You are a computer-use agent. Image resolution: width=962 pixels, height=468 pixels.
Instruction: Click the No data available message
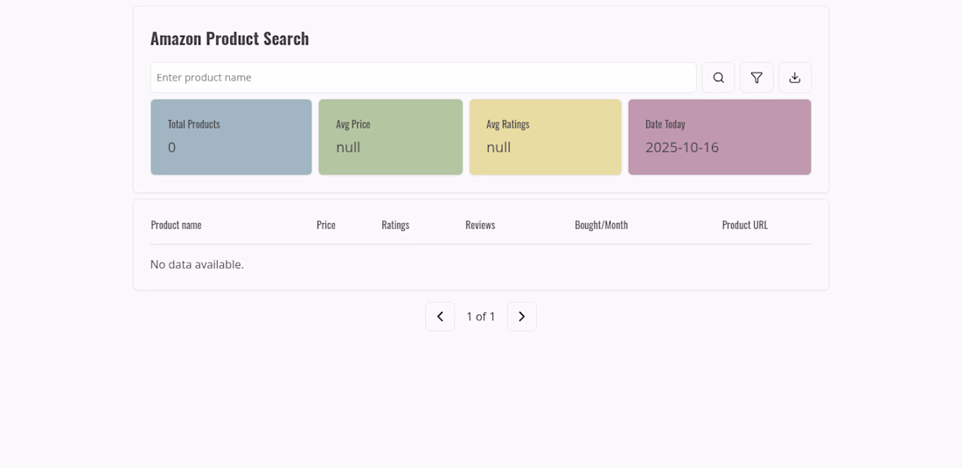[x=197, y=264]
